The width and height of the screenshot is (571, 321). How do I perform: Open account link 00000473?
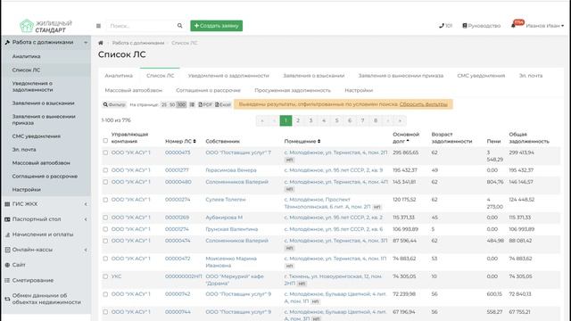pyautogui.click(x=178, y=152)
